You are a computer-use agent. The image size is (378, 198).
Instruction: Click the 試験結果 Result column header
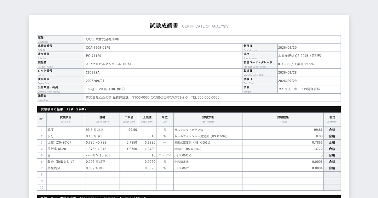[x=283, y=119]
